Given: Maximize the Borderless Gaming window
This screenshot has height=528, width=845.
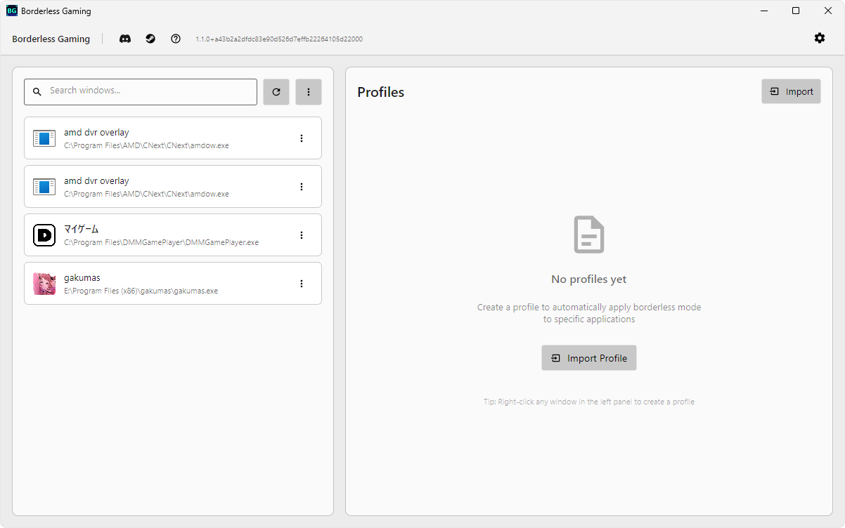Looking at the screenshot, I should 796,11.
